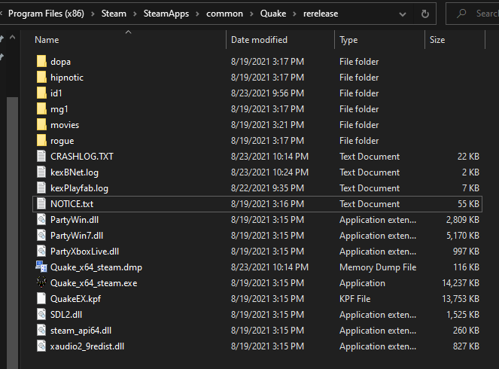
Task: Click the Quake_x64_steam.exe application icon
Action: (41, 283)
